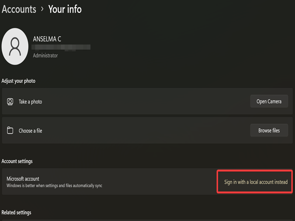Sign in with a local account instead
The height and width of the screenshot is (221, 295).
(x=256, y=182)
